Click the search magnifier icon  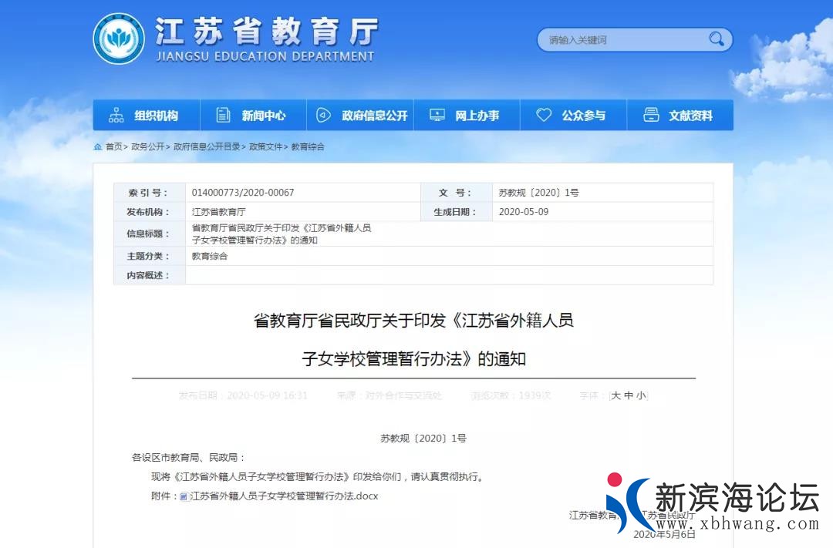pyautogui.click(x=716, y=39)
